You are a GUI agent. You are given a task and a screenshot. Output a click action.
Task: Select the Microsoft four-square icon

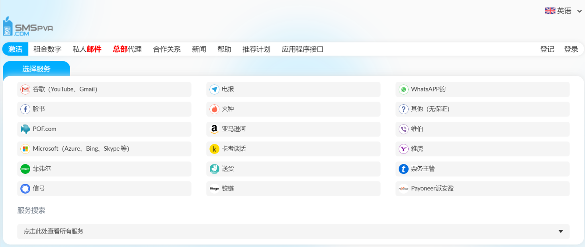pyautogui.click(x=25, y=149)
